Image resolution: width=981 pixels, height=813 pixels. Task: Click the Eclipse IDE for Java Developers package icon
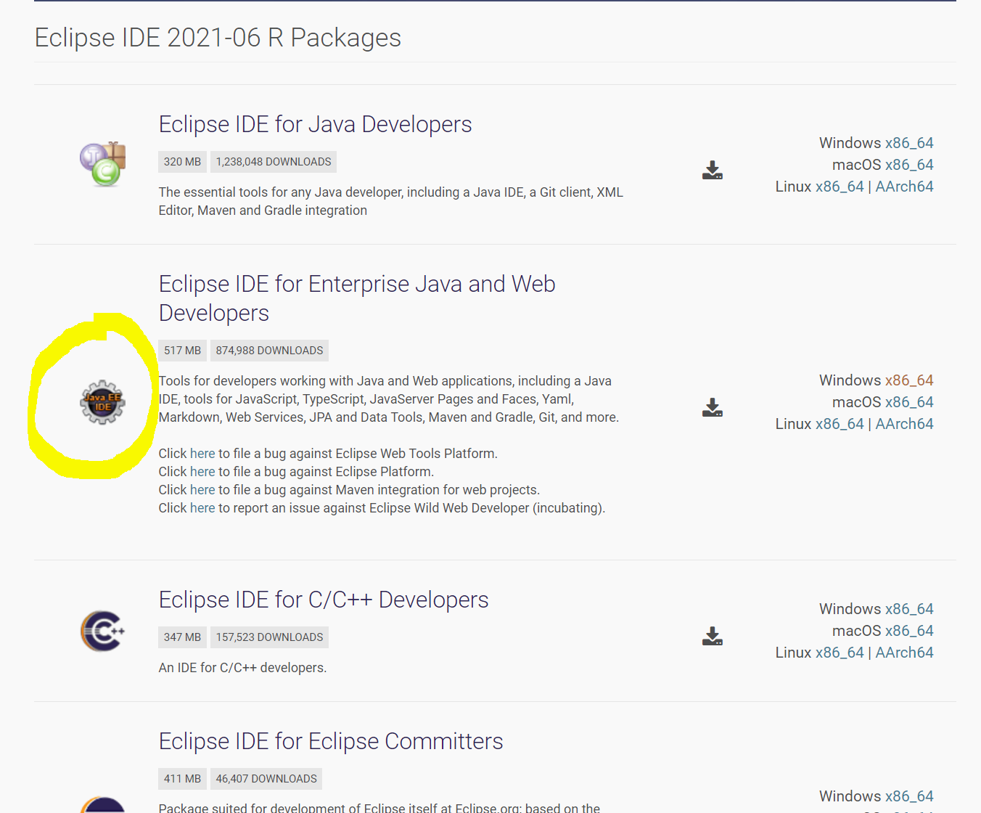point(103,164)
